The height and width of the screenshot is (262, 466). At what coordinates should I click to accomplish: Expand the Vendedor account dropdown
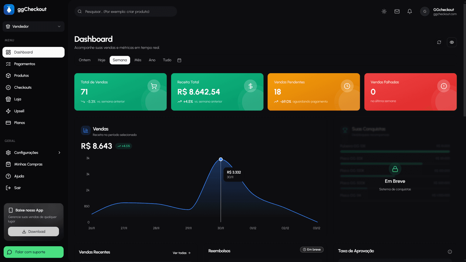click(x=33, y=26)
